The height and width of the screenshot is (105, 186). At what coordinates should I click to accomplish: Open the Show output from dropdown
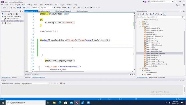click(x=31, y=83)
